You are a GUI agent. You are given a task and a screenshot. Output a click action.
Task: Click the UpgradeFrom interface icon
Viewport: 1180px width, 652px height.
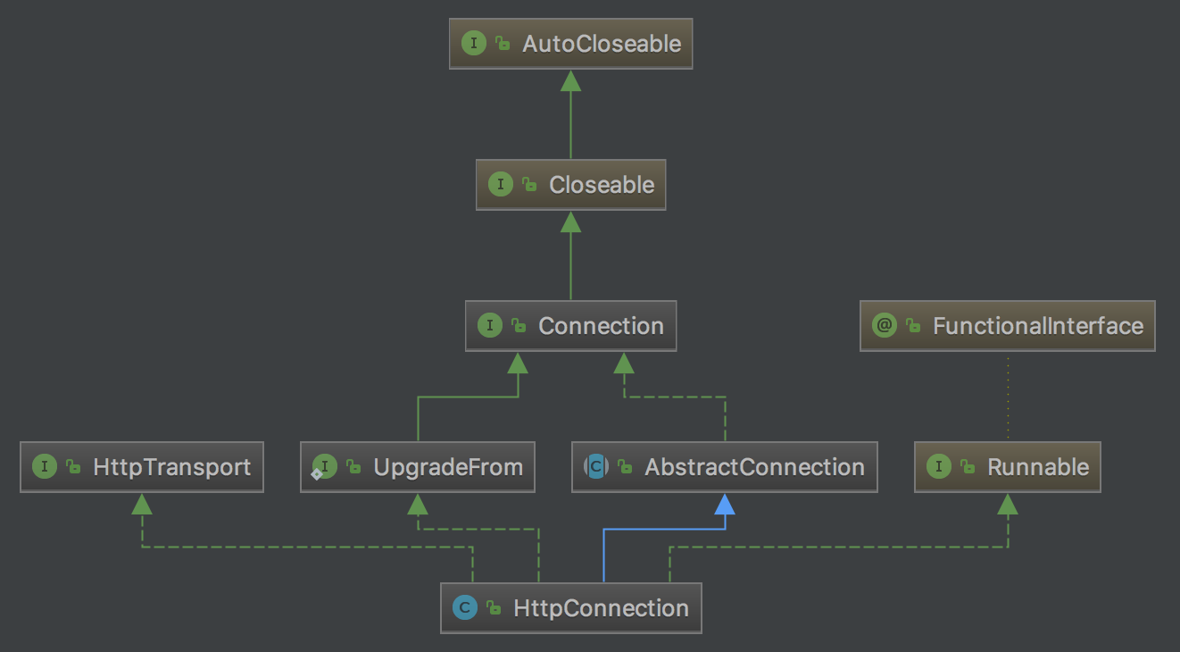coord(325,466)
